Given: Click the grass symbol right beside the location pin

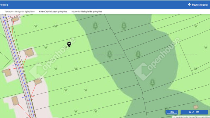Looking at the screenshot, I should click(66, 47).
